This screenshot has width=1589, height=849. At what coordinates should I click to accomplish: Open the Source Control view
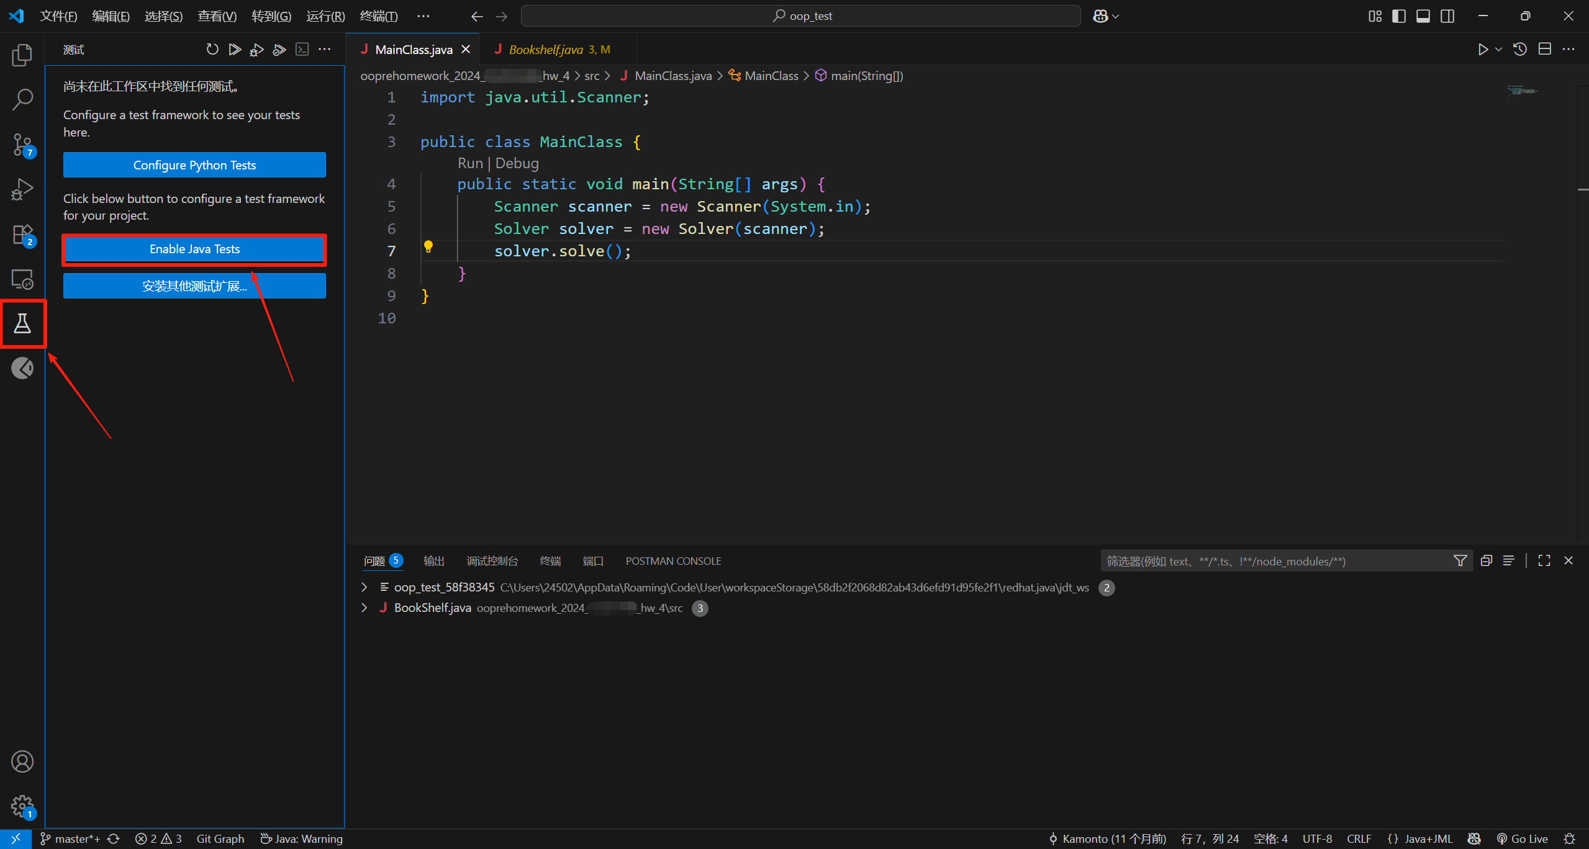[x=22, y=145]
